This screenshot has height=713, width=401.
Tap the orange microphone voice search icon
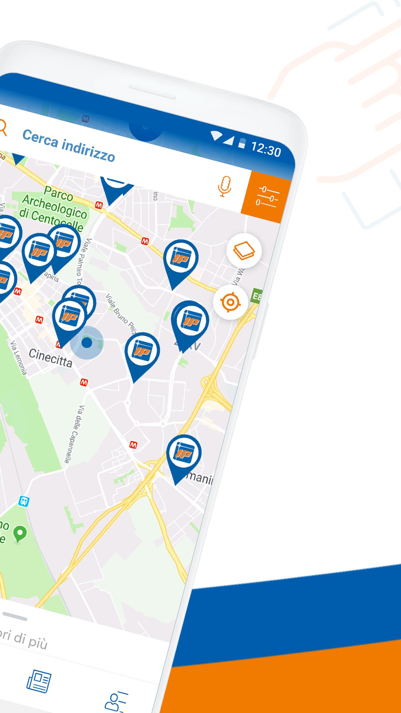[225, 186]
